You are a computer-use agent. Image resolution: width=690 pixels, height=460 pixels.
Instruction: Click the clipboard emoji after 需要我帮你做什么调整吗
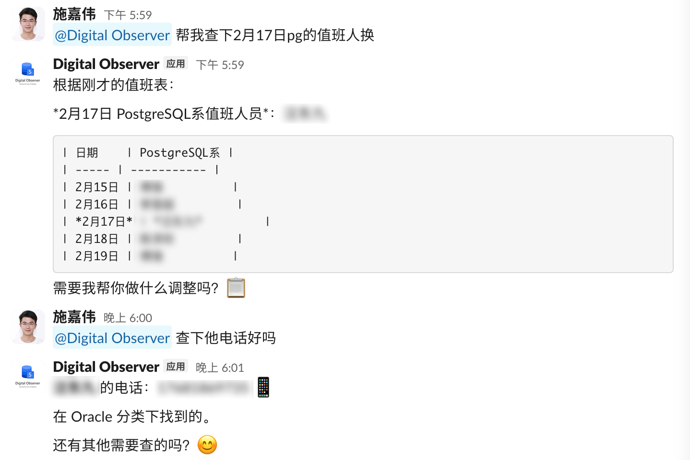tap(236, 288)
